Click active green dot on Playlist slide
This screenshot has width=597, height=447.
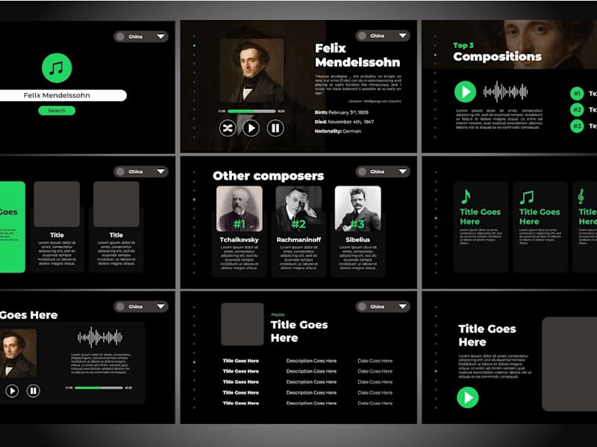(194, 362)
